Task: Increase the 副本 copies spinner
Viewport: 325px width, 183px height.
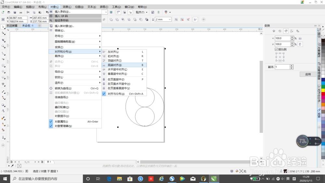Action: click(x=292, y=66)
